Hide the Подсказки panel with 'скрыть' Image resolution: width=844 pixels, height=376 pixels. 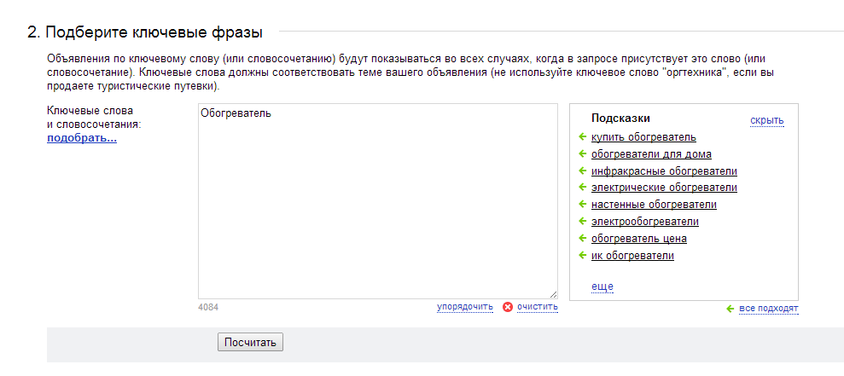click(767, 120)
